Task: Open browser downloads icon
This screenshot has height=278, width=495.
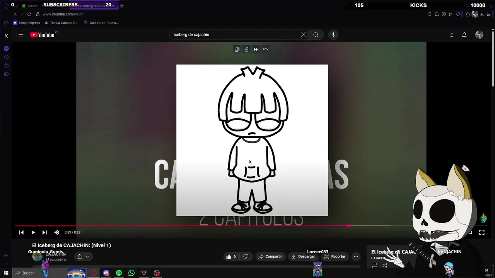Action: tap(481, 14)
